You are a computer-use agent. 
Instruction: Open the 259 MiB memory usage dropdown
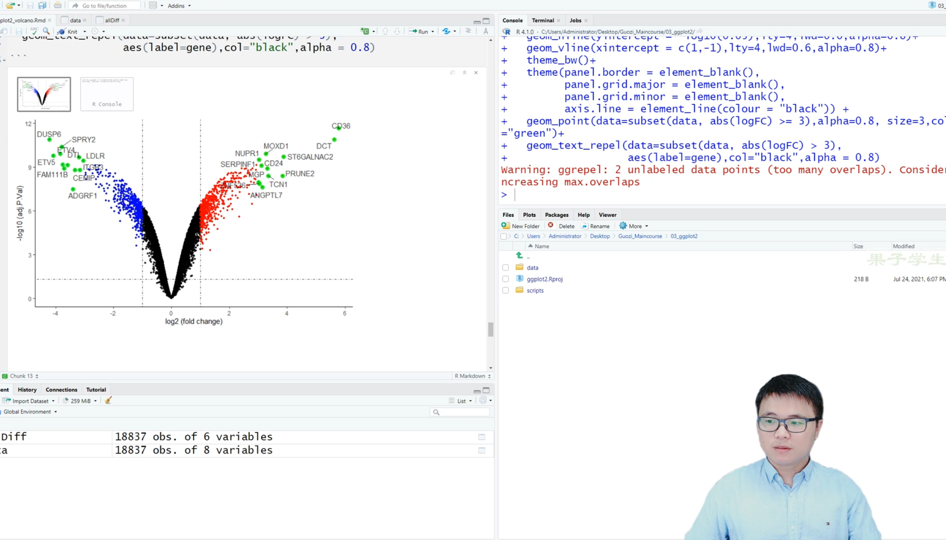pyautogui.click(x=80, y=401)
